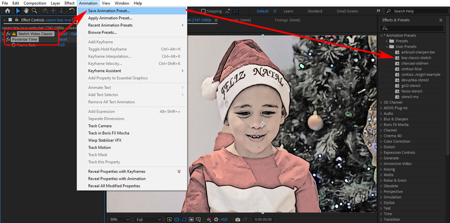Collapse the Animation Presets tree

pos(382,35)
